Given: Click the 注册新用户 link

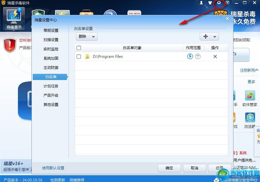Looking at the screenshot, I should 249,70.
